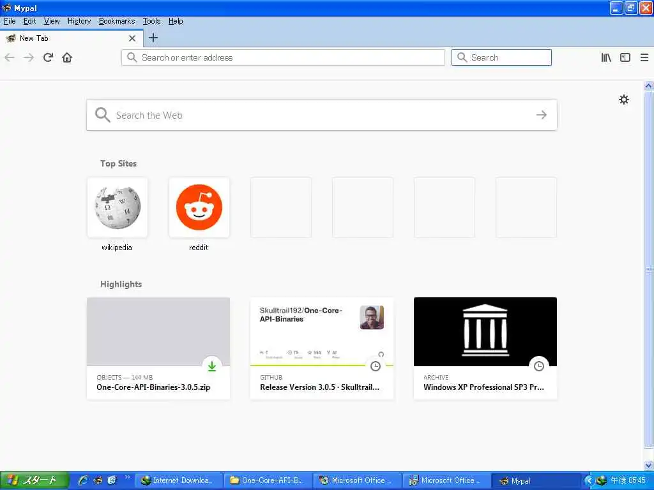654x490 pixels.
Task: Go forward with the Forward arrow button
Action: tap(29, 57)
